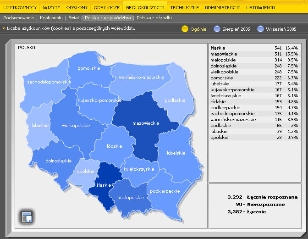Screen dimensions: 308x239
Task: Go to the Świat subpage
Action: [x=74, y=18]
